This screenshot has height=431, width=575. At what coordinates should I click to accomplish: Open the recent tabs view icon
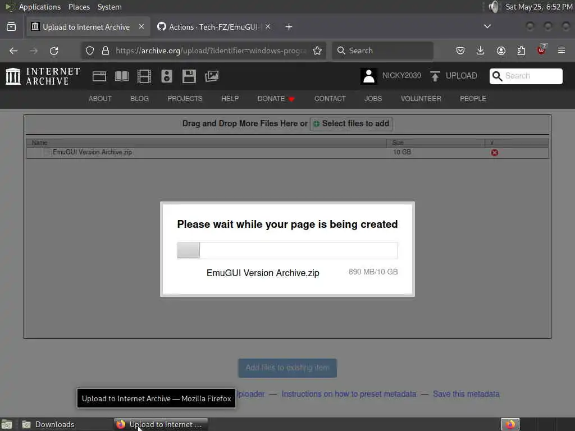coord(11,27)
